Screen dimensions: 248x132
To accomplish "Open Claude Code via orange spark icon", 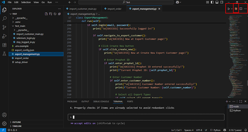I will pyautogui.click(x=236, y=9).
